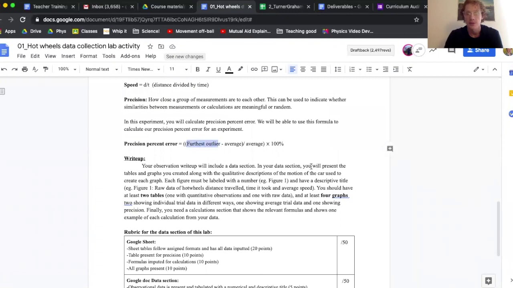Click the Move to folder icon
Screen dimensions: 513x288
coord(161,46)
